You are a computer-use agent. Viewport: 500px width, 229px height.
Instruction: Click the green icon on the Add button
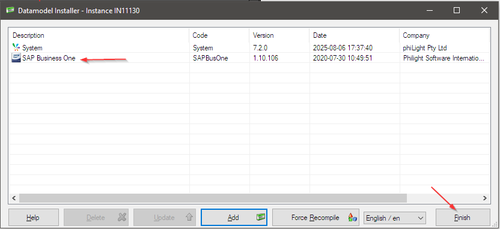pos(261,217)
